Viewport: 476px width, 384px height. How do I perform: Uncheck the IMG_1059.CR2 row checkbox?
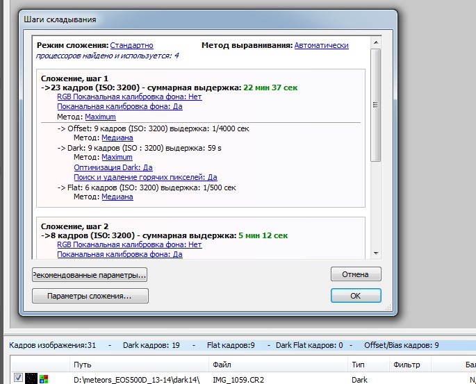19,378
